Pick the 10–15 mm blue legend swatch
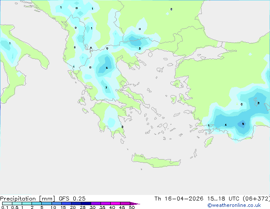 56,203
